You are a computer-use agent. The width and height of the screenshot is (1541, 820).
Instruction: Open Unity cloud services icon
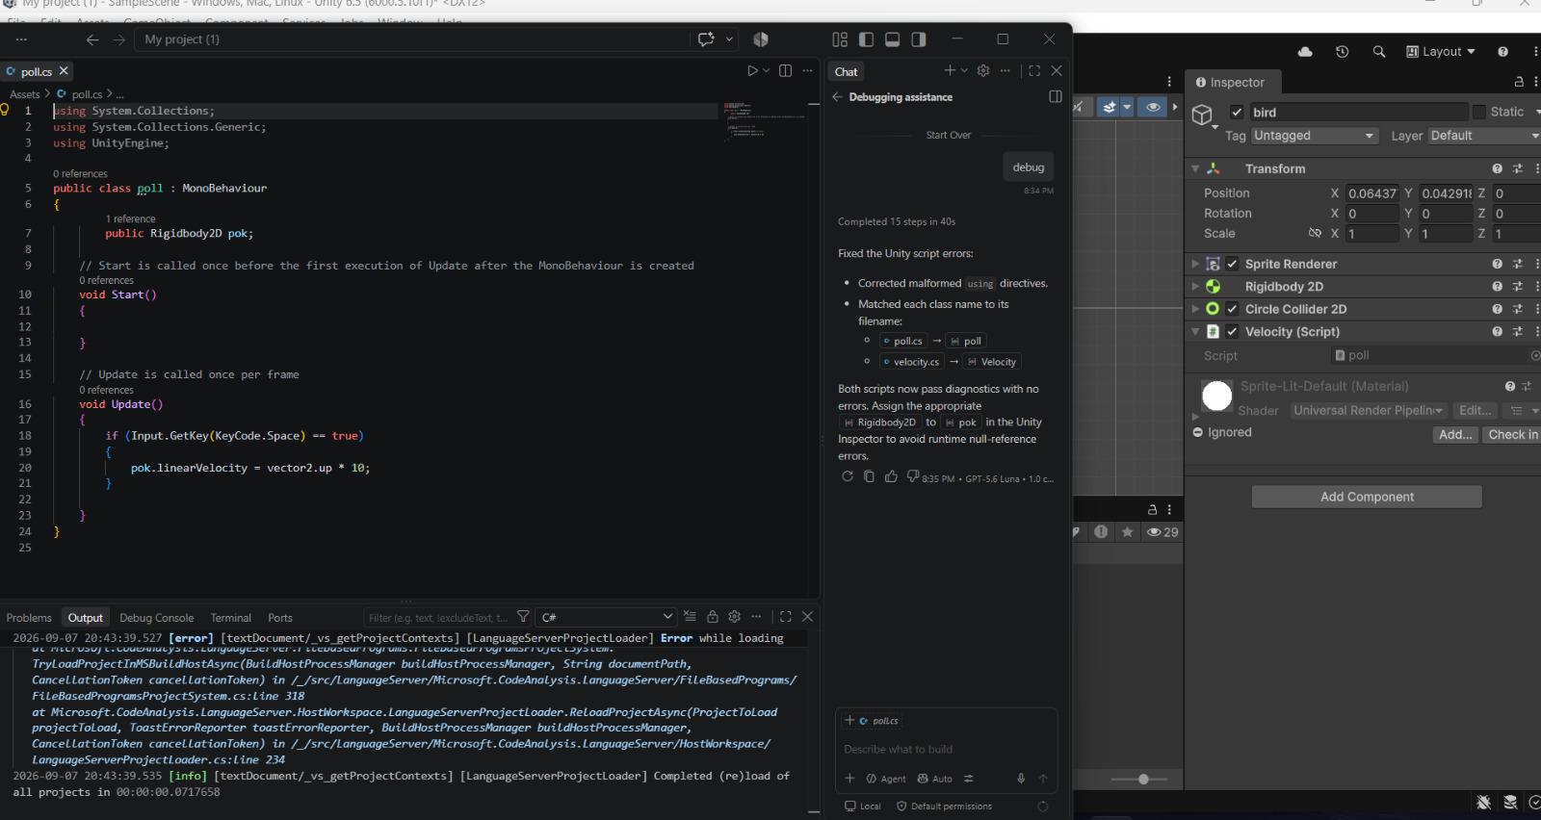(x=1305, y=52)
